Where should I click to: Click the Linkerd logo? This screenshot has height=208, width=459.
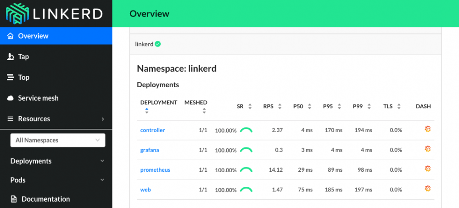54,13
